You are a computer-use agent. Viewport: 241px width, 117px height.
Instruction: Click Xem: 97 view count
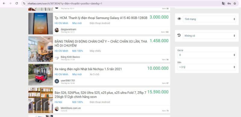[165, 83]
